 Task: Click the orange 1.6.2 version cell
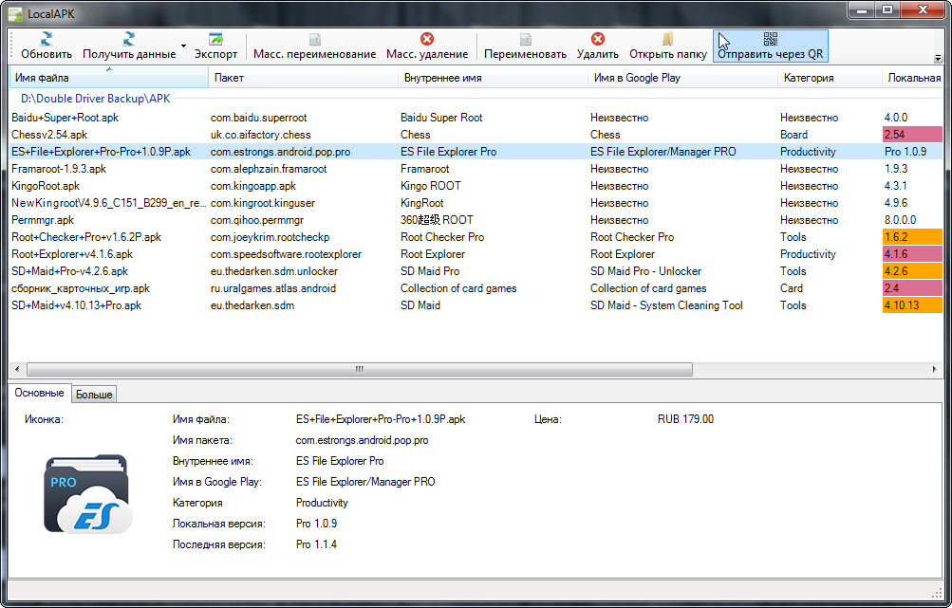[912, 236]
